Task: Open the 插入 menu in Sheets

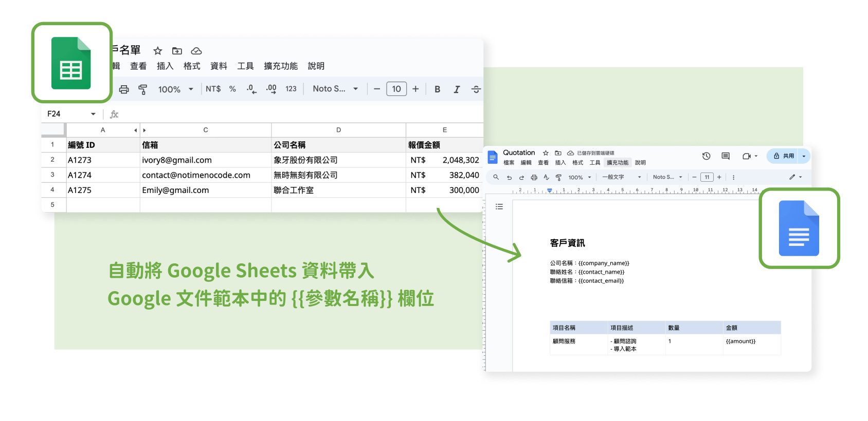Action: click(165, 66)
